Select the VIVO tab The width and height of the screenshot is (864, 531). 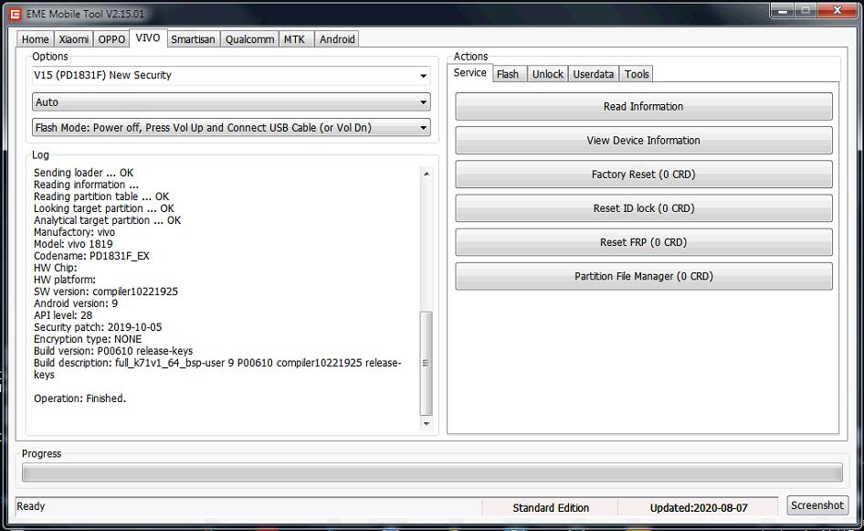(x=148, y=38)
